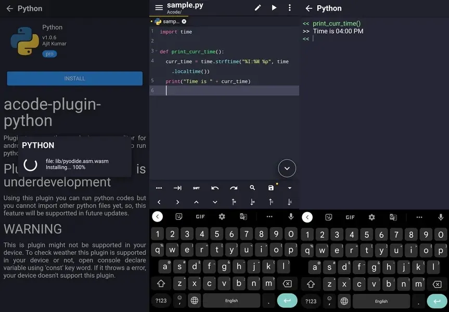Select the samp... file tab
Image resolution: width=449 pixels, height=312 pixels.
click(168, 21)
